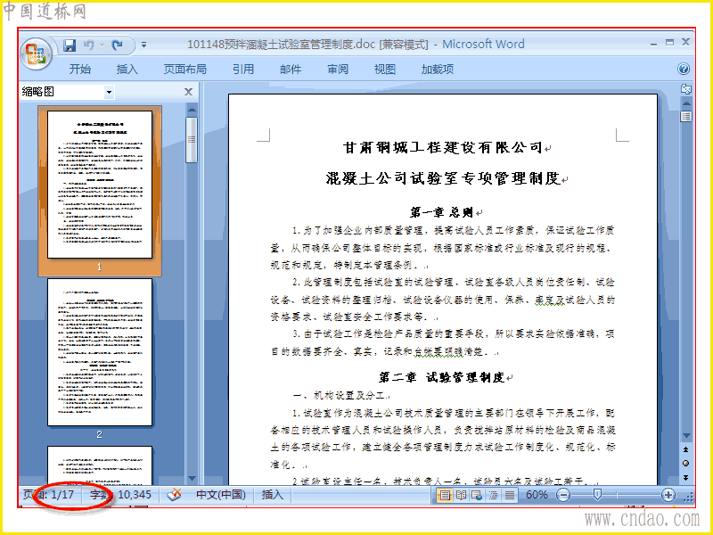
Task: Click 插入 mode indicator in status bar
Action: coord(272,495)
